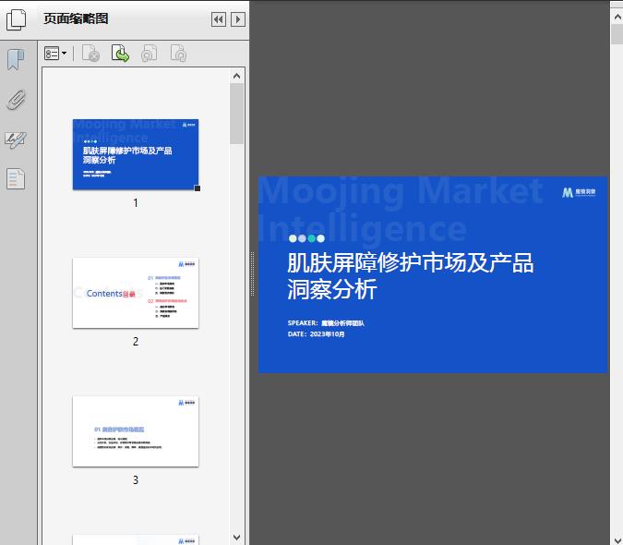Click the delete pages icon
This screenshot has height=545, width=623.
click(90, 54)
